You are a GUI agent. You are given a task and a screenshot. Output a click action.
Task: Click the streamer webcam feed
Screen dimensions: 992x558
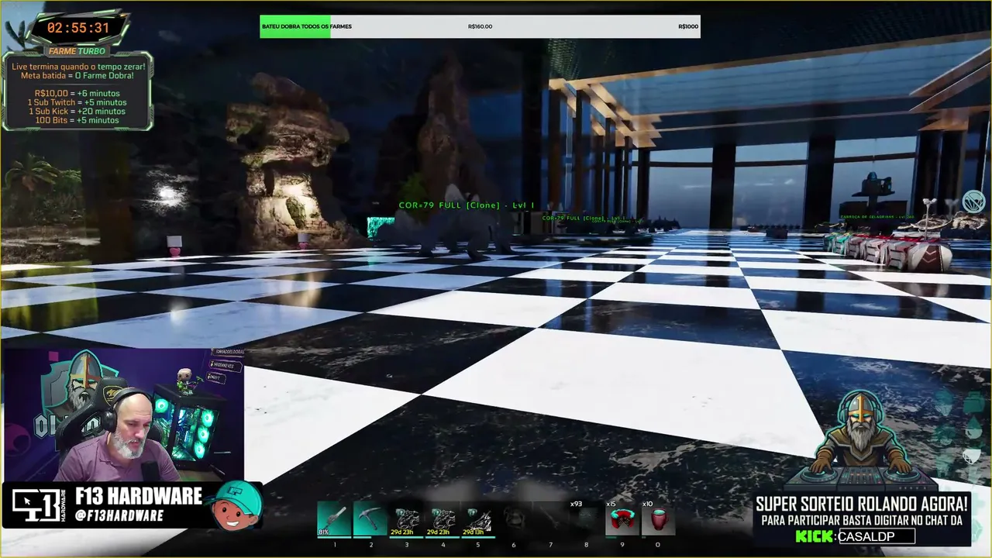[122, 415]
